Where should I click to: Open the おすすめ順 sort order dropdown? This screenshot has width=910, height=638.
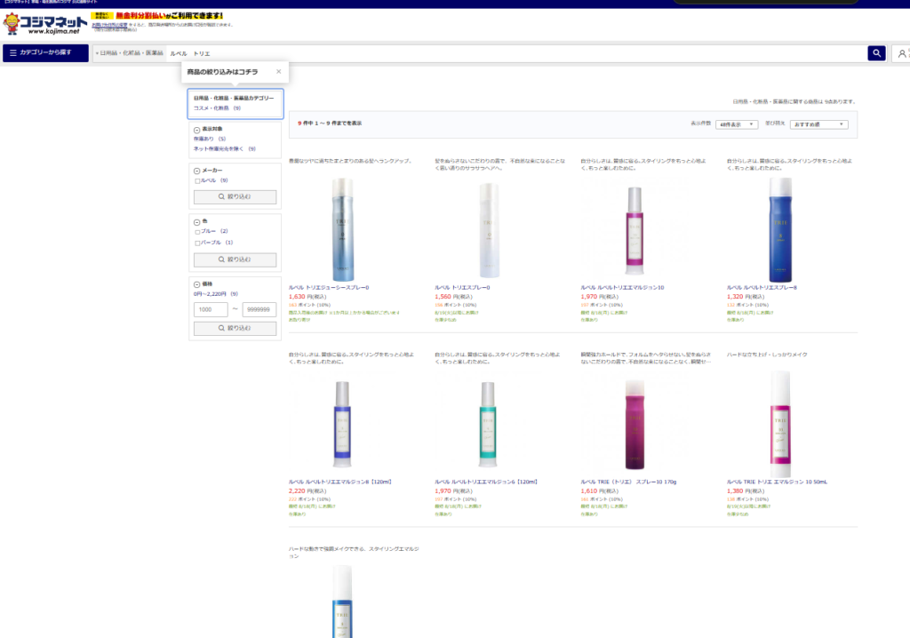818,124
